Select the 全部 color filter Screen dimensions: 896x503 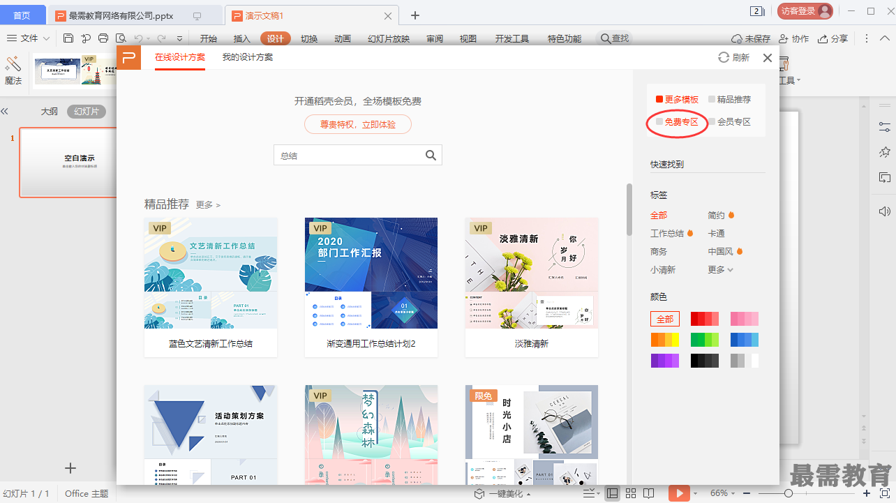coord(665,319)
